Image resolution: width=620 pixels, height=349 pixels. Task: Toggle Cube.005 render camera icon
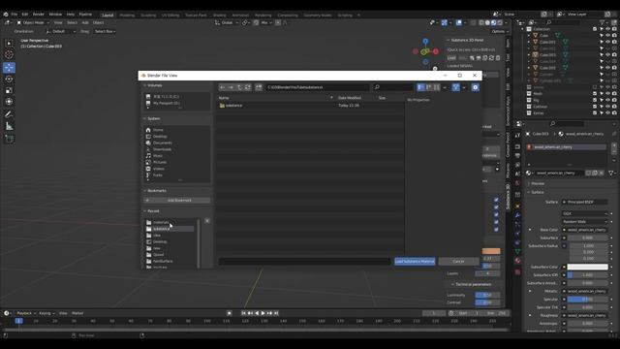click(614, 68)
